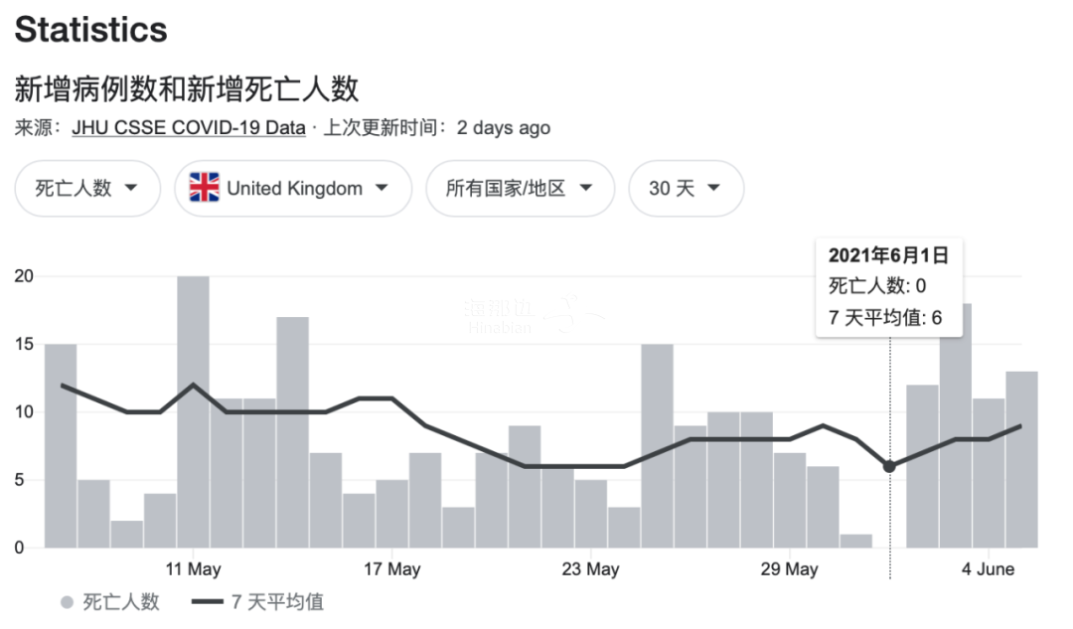The image size is (1073, 629).
Task: Open the JHU CSSE COVID-19 Data source link
Action: (x=189, y=128)
